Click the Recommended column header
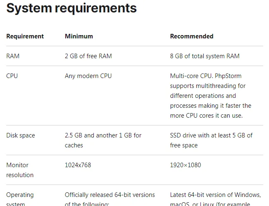Image resolution: width=269 pixels, height=206 pixels. pyautogui.click(x=192, y=36)
